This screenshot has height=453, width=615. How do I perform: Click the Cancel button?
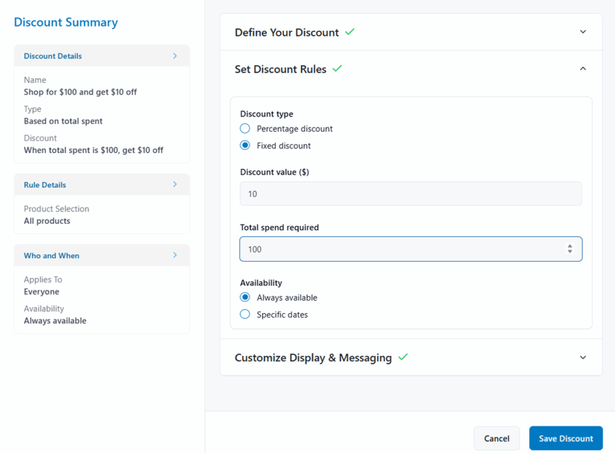click(x=497, y=439)
